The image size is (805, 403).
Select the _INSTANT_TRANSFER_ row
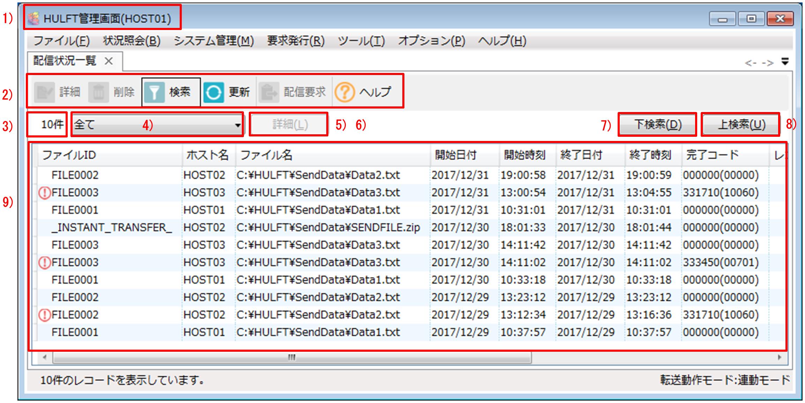[x=111, y=227]
